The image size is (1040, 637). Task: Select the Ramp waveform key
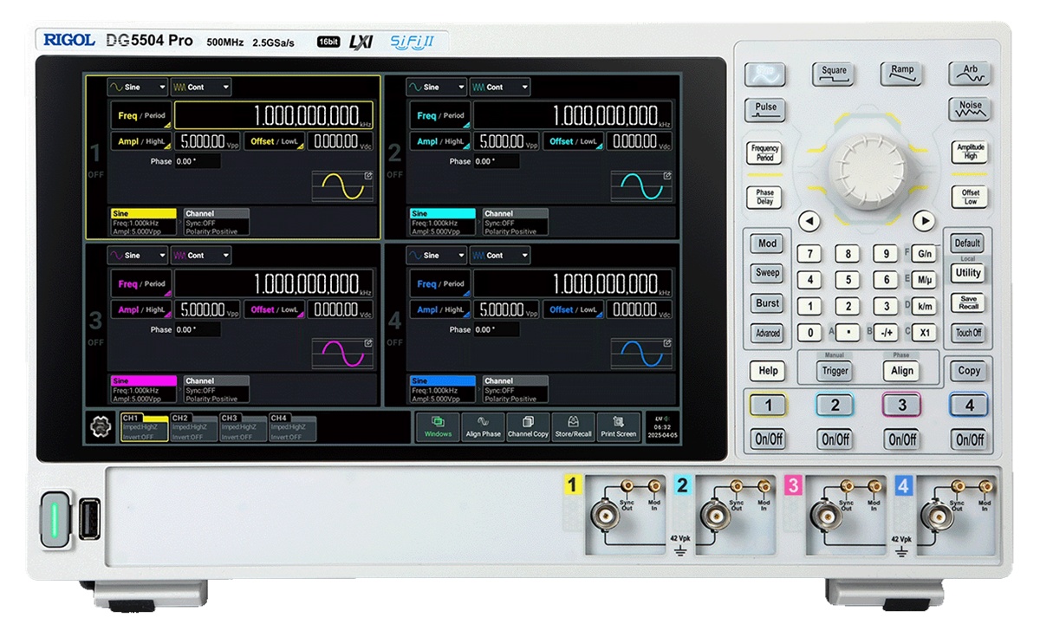point(901,75)
